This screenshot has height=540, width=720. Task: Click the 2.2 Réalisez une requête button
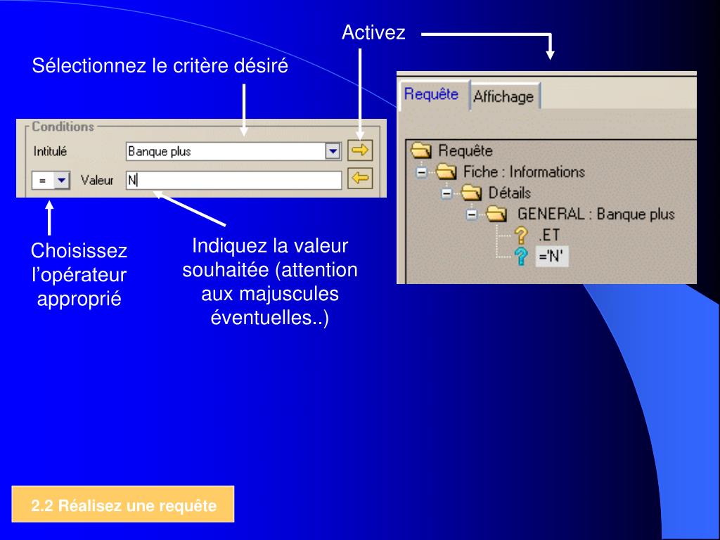pyautogui.click(x=123, y=504)
